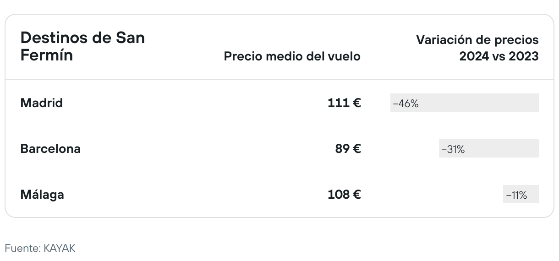Click the Variación de precios column header
This screenshot has width=559, height=261.
click(477, 40)
